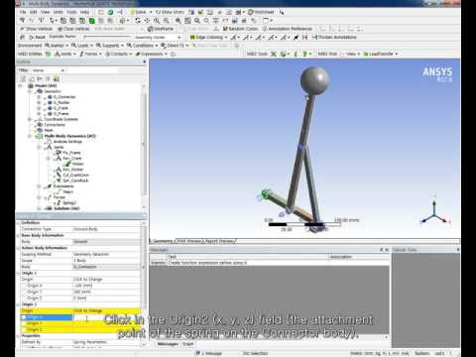Select the Rev_Crank joint
This screenshot has height=357, width=476.
click(72, 159)
